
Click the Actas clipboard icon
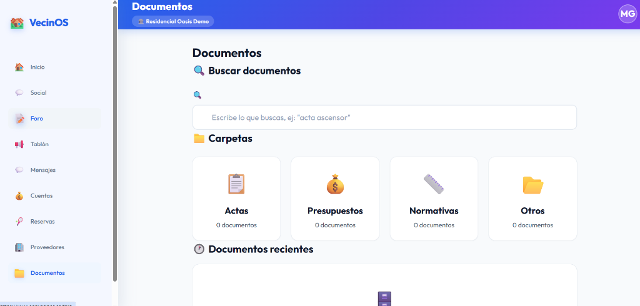(236, 184)
